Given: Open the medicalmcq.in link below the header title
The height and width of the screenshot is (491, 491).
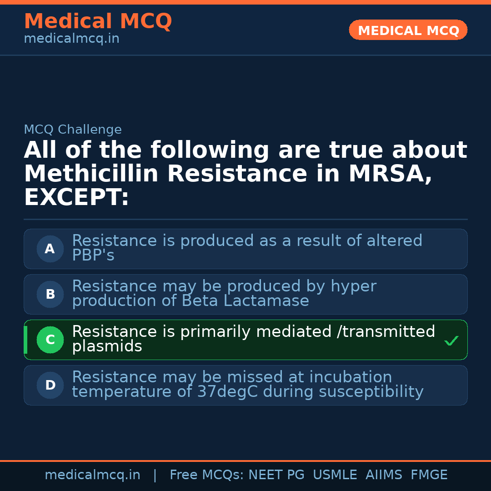Looking at the screenshot, I should pyautogui.click(x=71, y=39).
